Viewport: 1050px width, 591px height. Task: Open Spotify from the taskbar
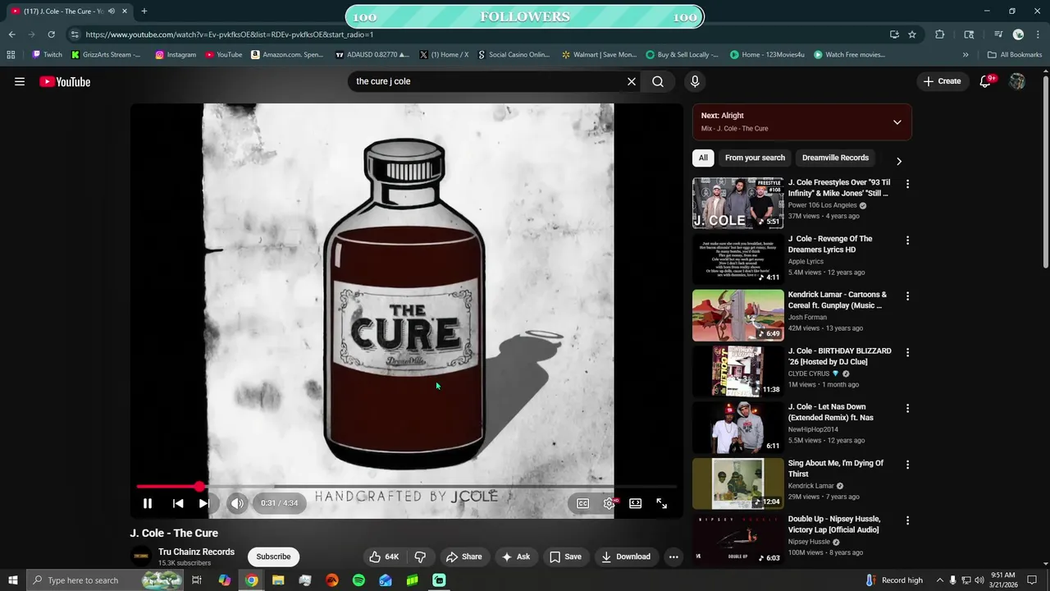coord(358,580)
